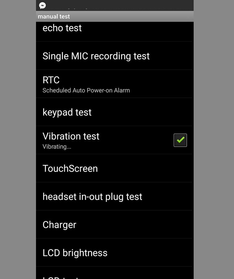Tap the Vibrating... status text
The width and height of the screenshot is (234, 279).
(x=57, y=146)
